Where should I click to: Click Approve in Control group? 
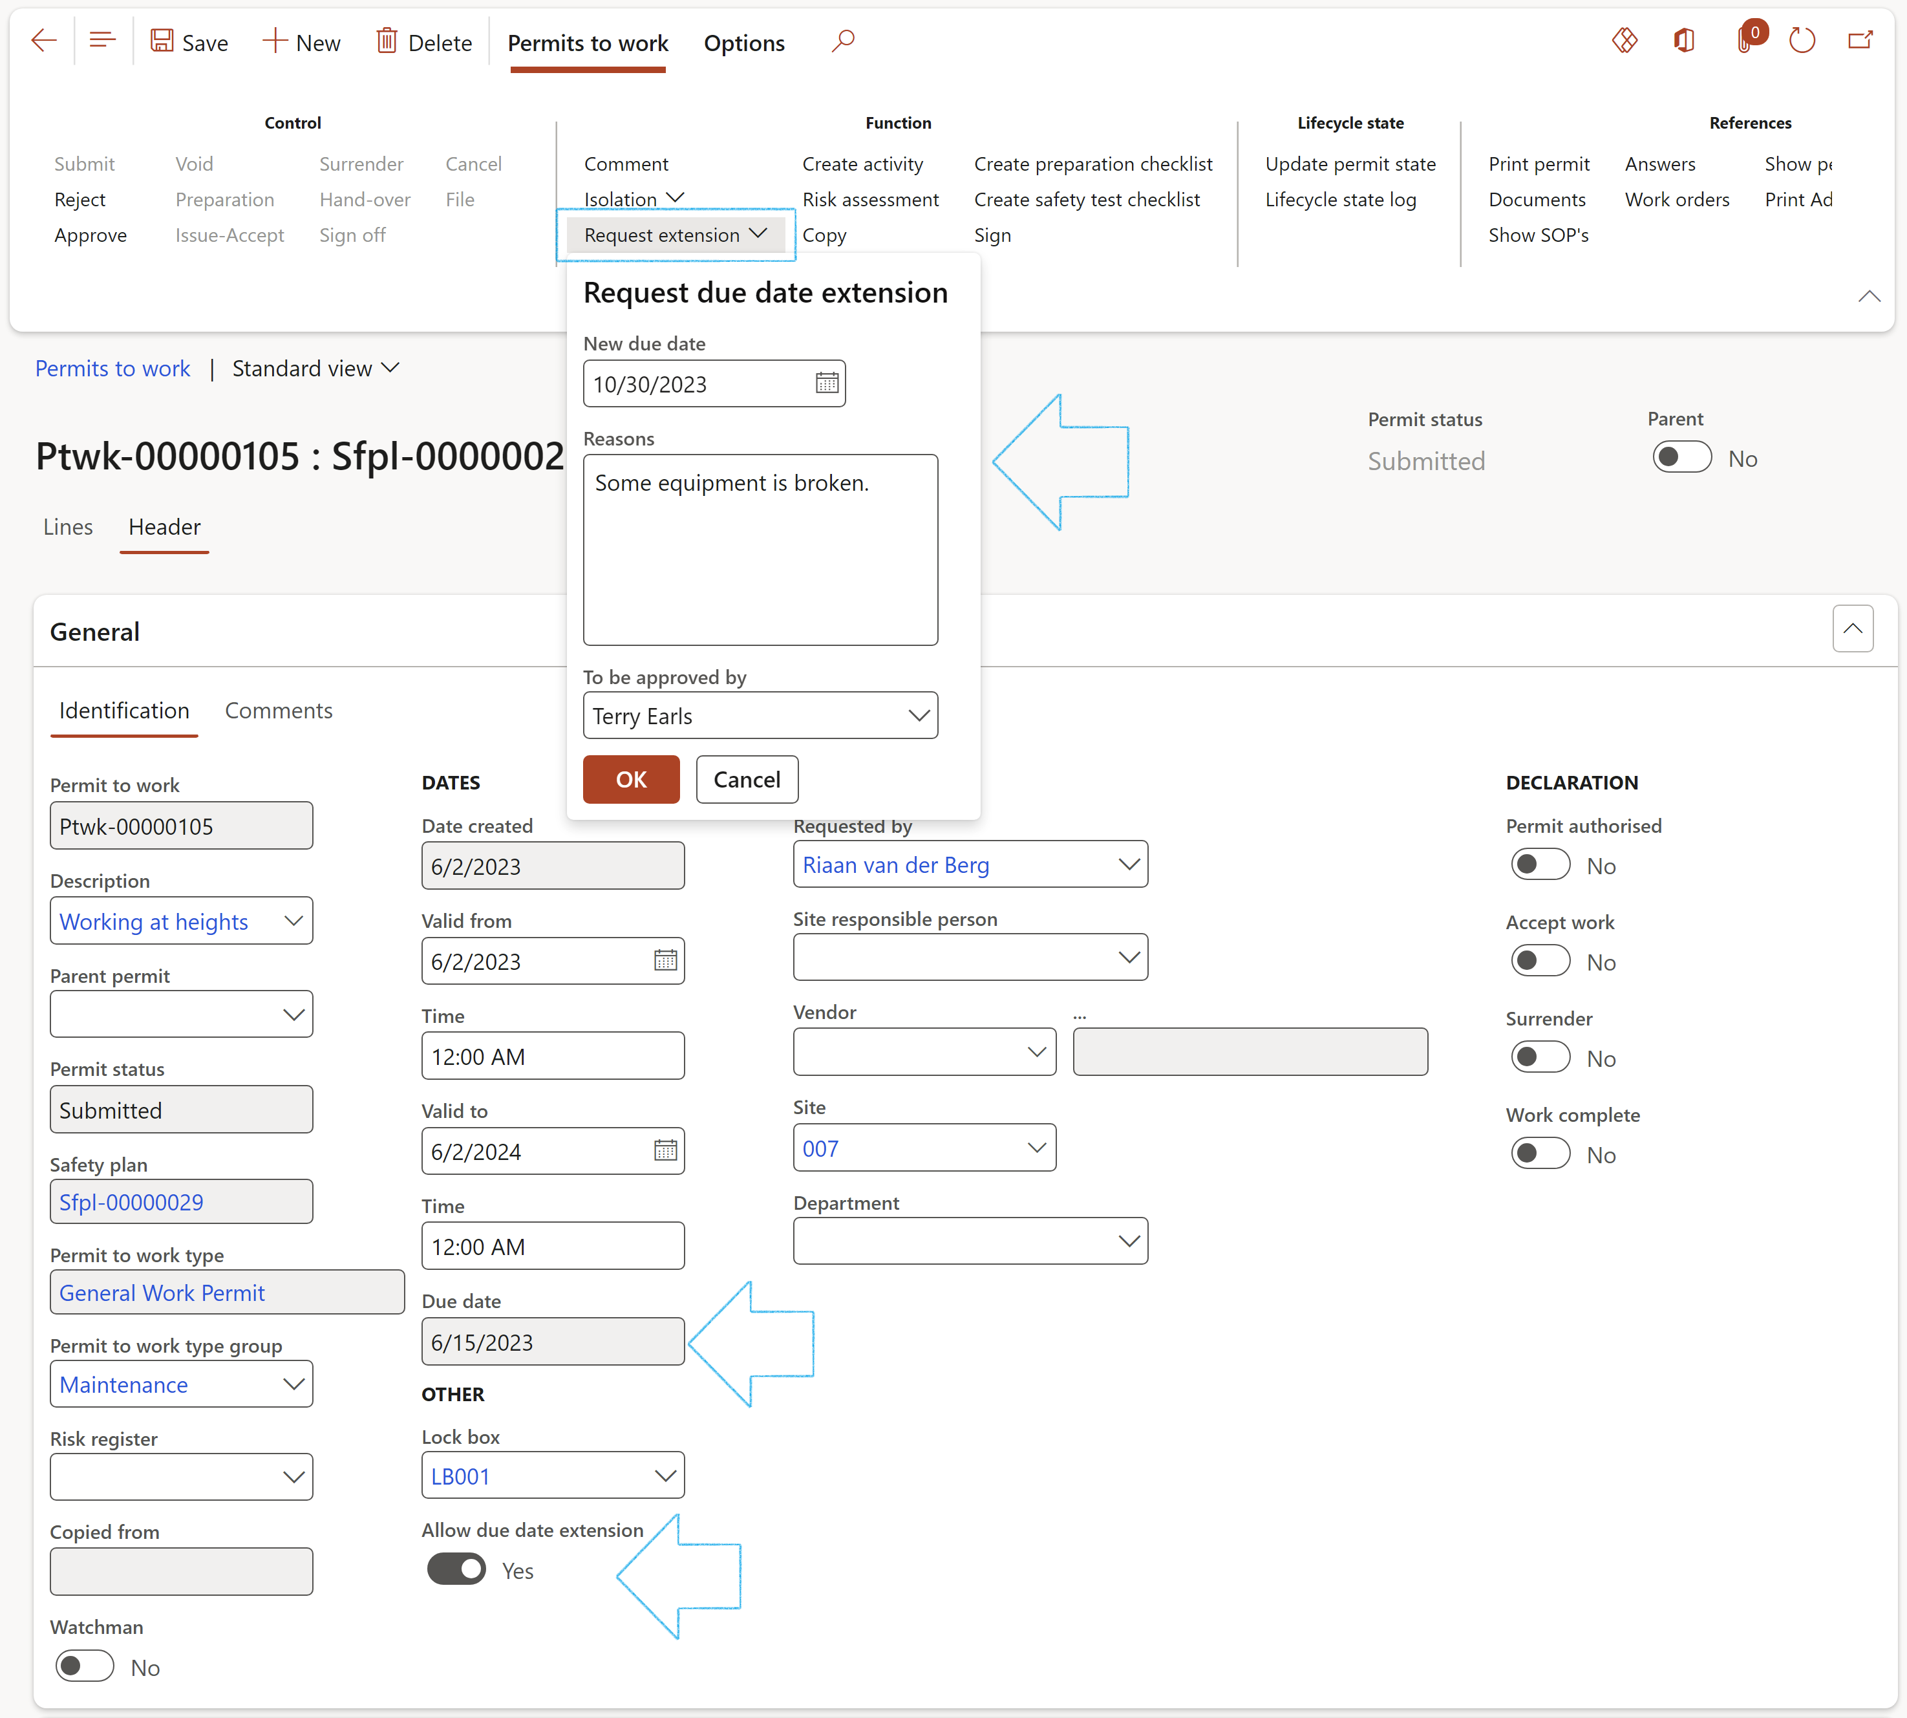coord(91,235)
